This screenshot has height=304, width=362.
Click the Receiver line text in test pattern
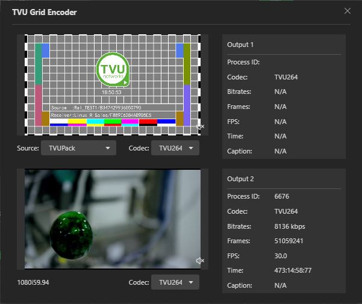pos(101,115)
